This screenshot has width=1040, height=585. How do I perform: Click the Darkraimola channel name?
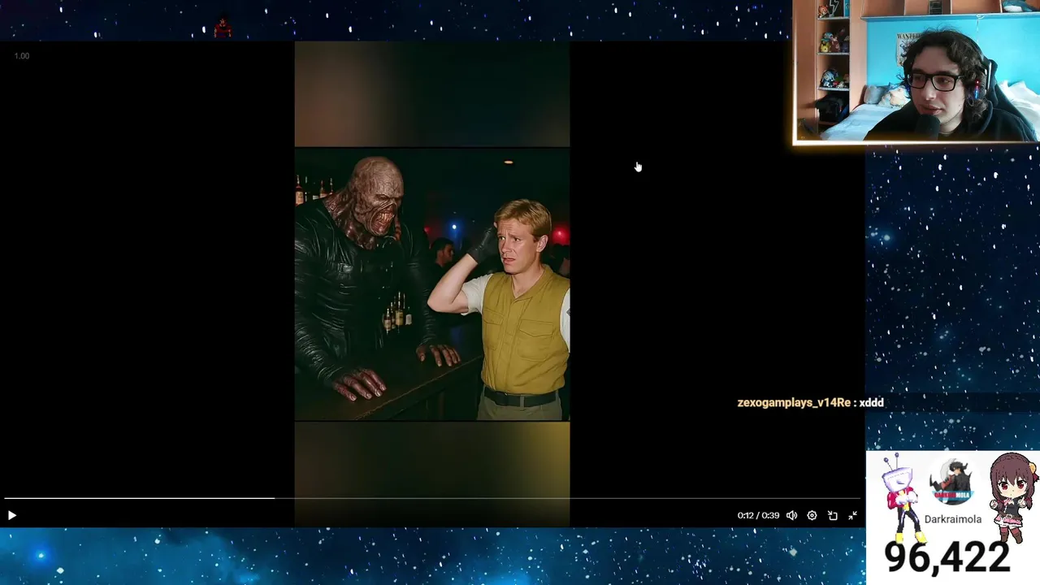(952, 519)
